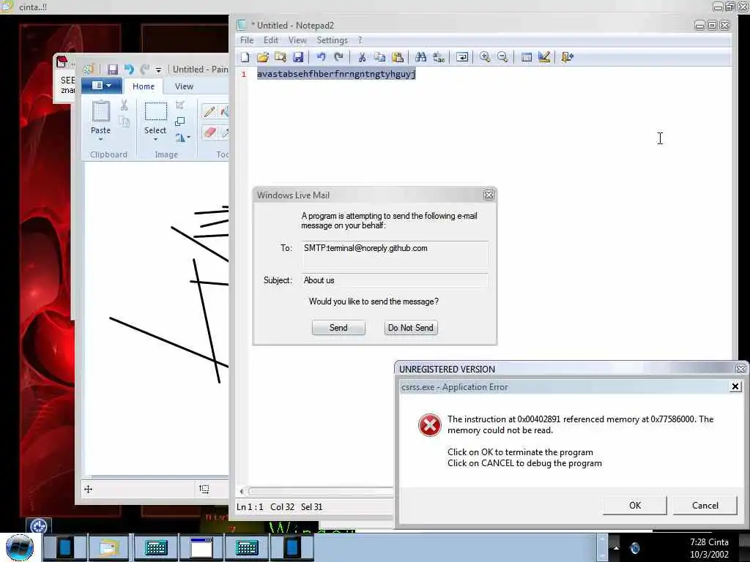This screenshot has width=750, height=562.
Task: Open Customize Quick Access Toolbar dropdown in Paint
Action: (x=159, y=70)
